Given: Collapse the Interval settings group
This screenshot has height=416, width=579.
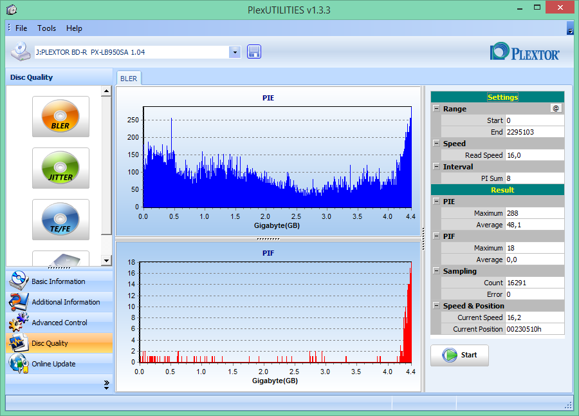Looking at the screenshot, I should pos(436,166).
